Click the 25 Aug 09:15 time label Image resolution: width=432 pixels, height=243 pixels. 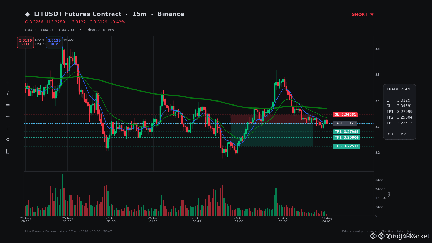pos(25,220)
